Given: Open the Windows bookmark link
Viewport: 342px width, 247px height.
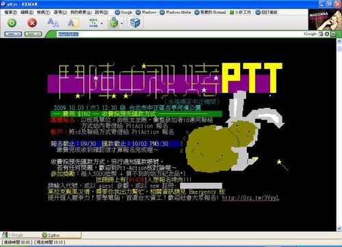Looking at the screenshot, I should click(x=146, y=12).
